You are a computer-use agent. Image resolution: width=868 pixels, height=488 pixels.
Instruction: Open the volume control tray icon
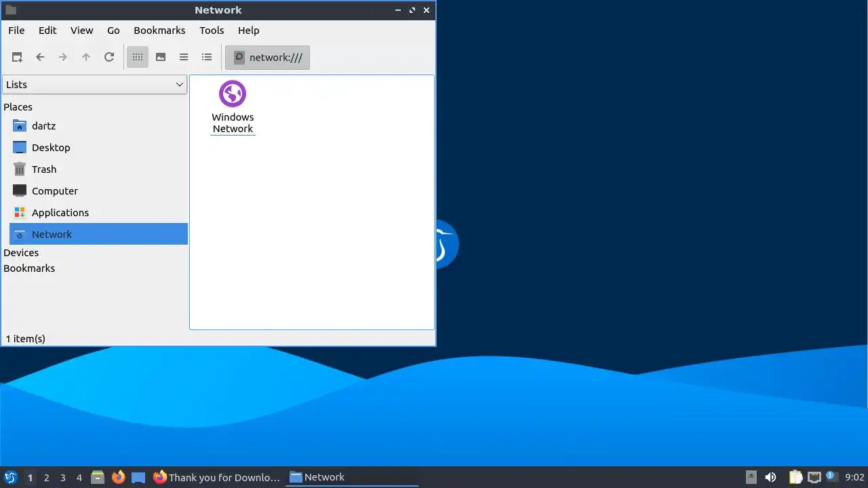tap(770, 477)
